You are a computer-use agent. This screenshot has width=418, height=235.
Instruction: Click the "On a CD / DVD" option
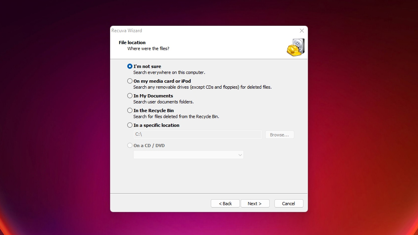(x=130, y=145)
